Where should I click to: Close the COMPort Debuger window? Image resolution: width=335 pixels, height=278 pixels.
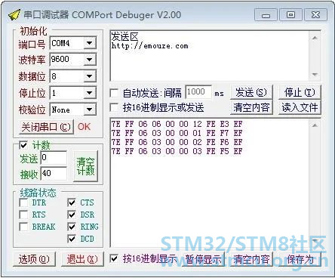[x=315, y=15]
